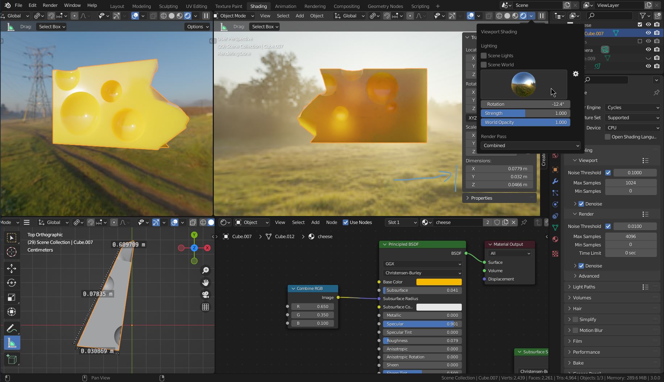This screenshot has height=382, width=664.
Task: Switch to the Geometry Nodes workspace tab
Action: pos(385,6)
